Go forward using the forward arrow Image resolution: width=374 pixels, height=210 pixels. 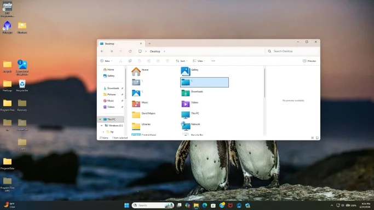[x=111, y=51]
